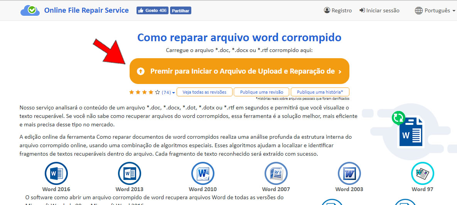The width and height of the screenshot is (457, 205).
Task: Click the Word 97 label text
Action: (423, 189)
